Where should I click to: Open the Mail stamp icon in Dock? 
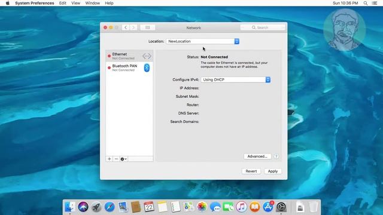[123, 207]
